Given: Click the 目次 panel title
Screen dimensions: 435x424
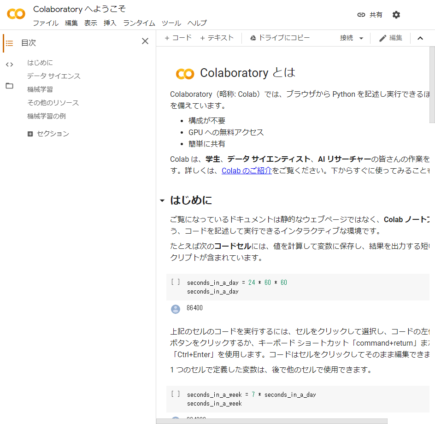Looking at the screenshot, I should [29, 43].
